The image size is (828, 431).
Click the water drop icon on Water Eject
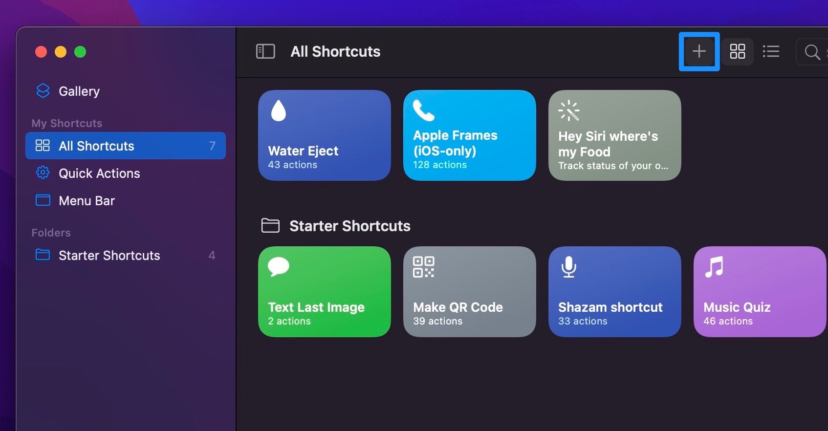click(279, 110)
